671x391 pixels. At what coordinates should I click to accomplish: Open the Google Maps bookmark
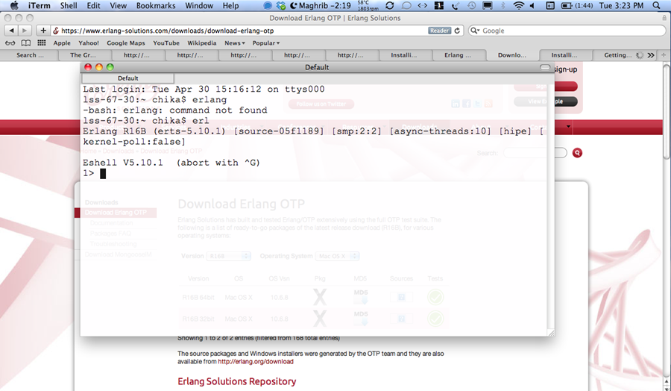coord(126,43)
